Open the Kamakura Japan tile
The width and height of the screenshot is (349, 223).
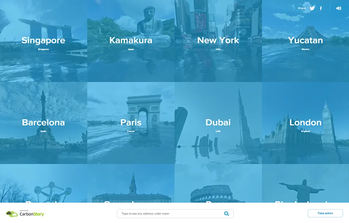[131, 41]
